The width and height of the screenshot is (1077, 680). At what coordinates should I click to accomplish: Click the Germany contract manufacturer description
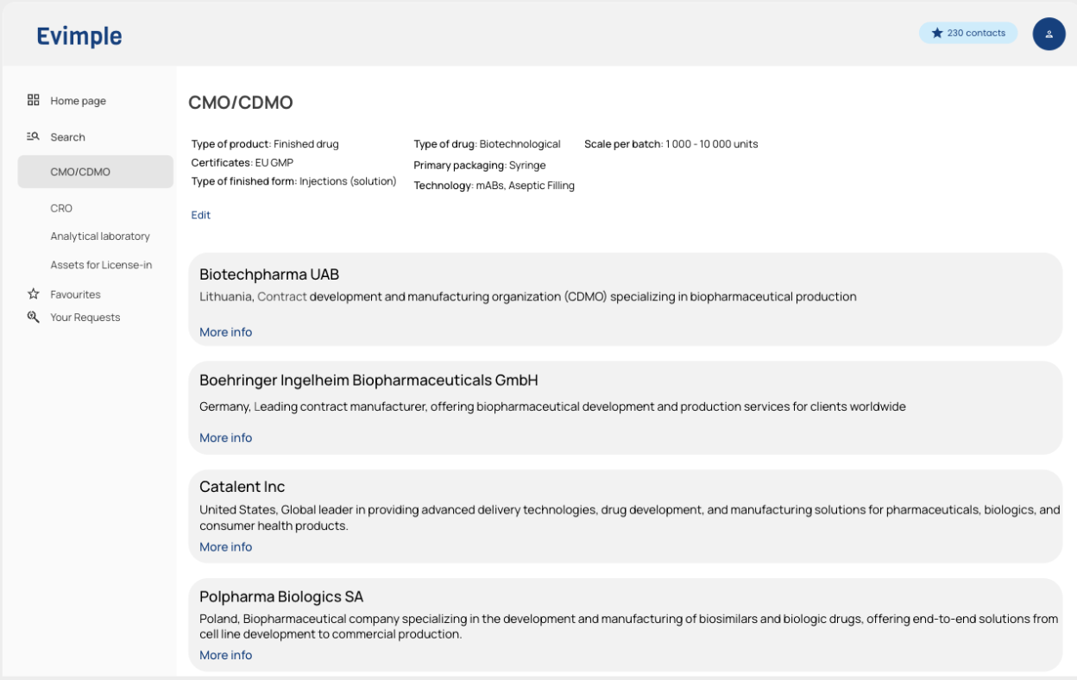(x=553, y=406)
